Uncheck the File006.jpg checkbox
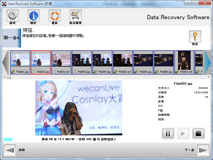This screenshot has width=213, height=160. [157, 72]
